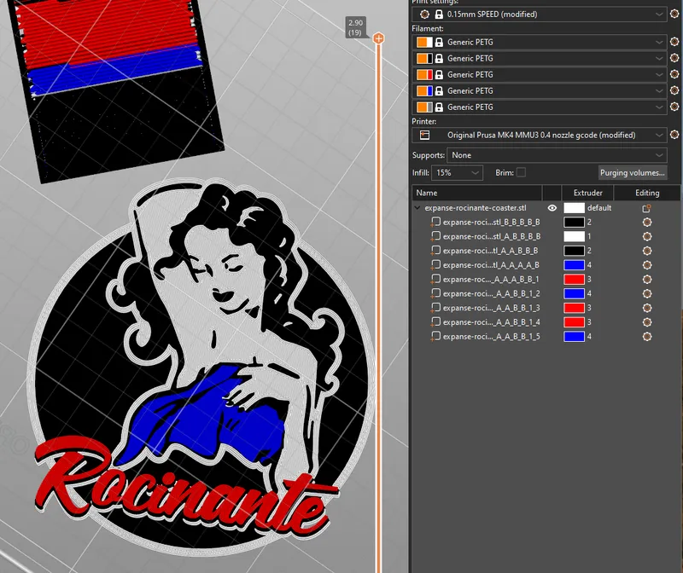
Task: Open settings cog for the first Generic PETG filament
Action: point(674,42)
